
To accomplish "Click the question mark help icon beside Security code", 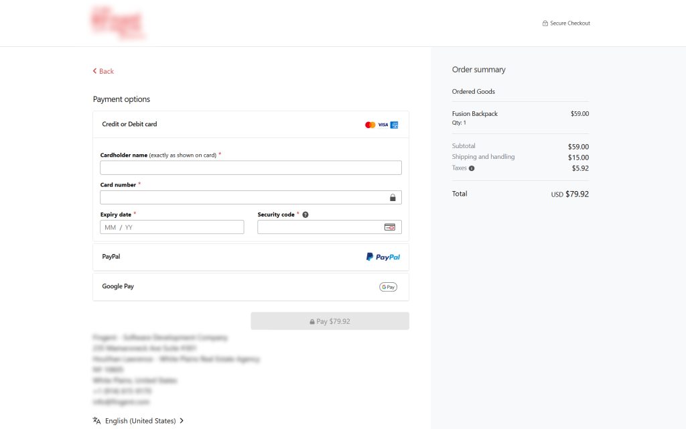I will point(305,214).
